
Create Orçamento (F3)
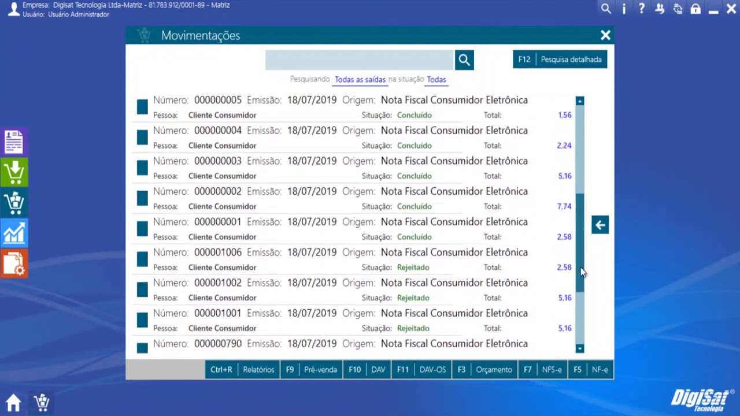tap(484, 370)
